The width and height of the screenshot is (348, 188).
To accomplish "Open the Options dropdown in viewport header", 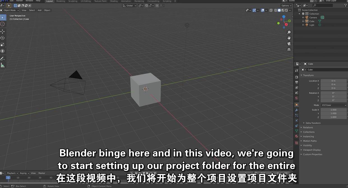I will (x=286, y=6).
